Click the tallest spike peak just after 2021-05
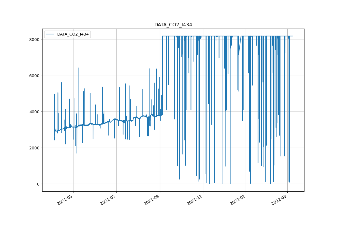Viewport: 338px width, 239px height. (x=79, y=68)
